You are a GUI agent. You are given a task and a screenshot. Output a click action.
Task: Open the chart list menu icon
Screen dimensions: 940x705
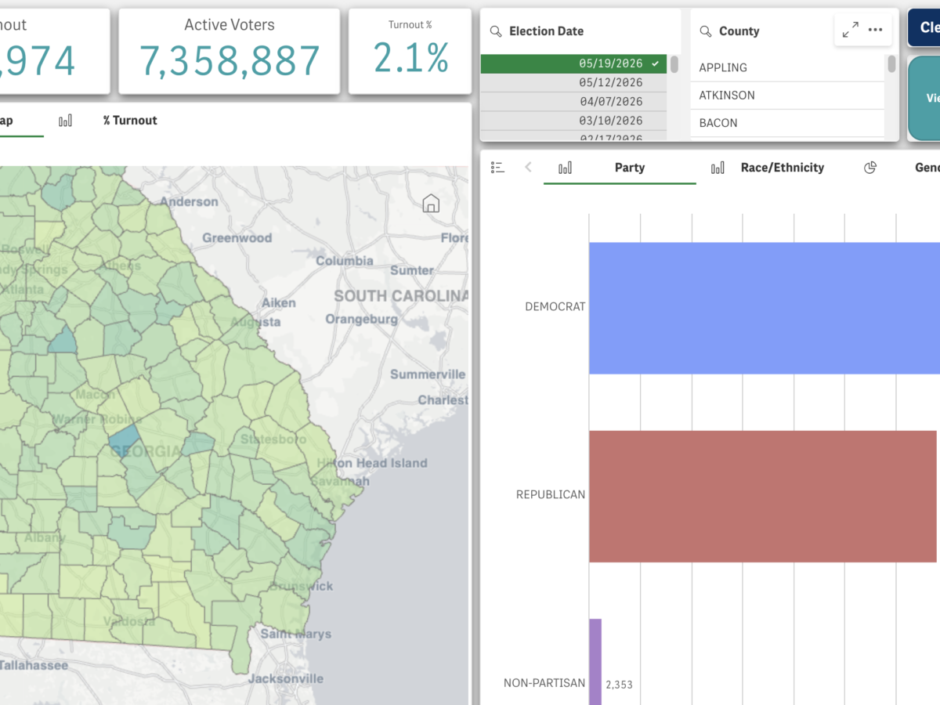497,168
